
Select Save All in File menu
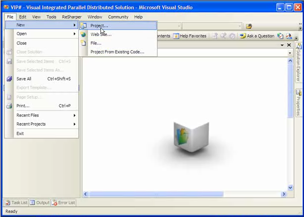click(x=41, y=79)
